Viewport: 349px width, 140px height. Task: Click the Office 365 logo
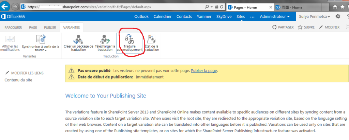tap(13, 16)
